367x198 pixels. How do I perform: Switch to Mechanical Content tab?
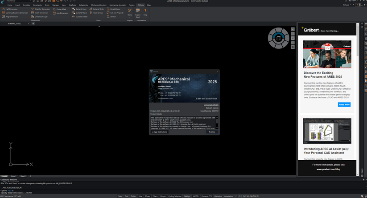tap(99, 5)
